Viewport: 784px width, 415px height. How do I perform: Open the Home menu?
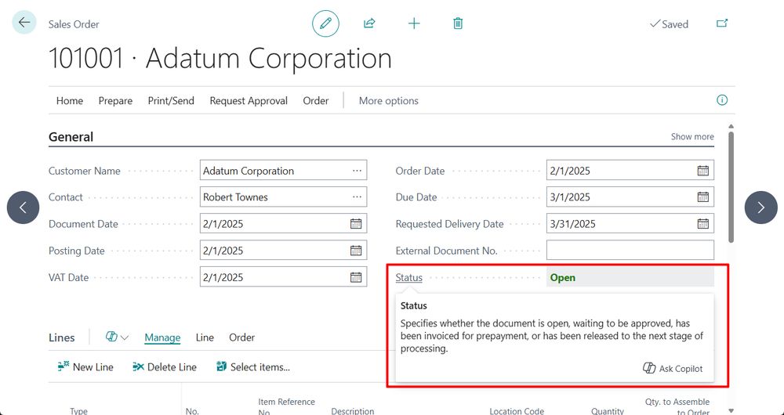click(x=70, y=101)
